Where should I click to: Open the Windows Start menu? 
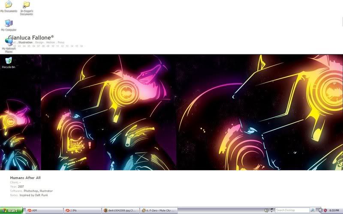click(x=10, y=211)
